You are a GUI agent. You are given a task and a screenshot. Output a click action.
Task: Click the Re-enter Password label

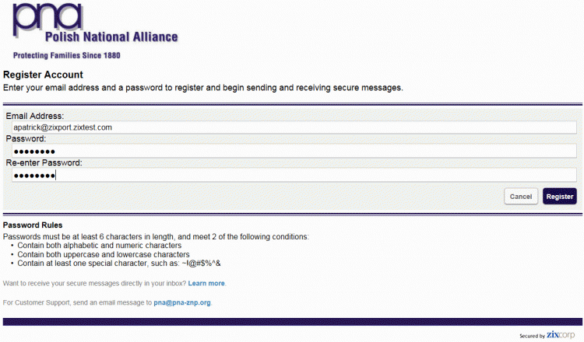tap(44, 162)
